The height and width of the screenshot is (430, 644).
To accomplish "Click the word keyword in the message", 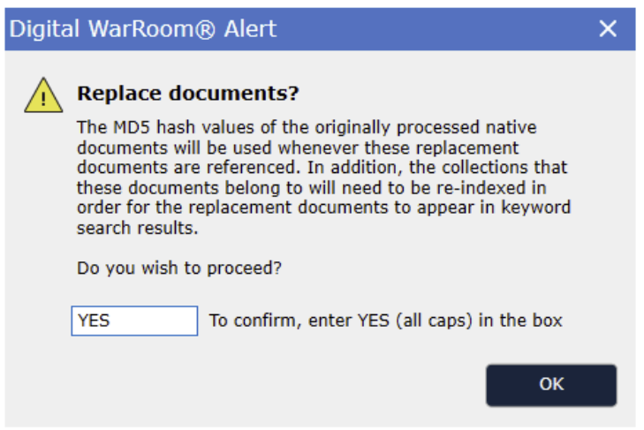I will click(x=535, y=207).
